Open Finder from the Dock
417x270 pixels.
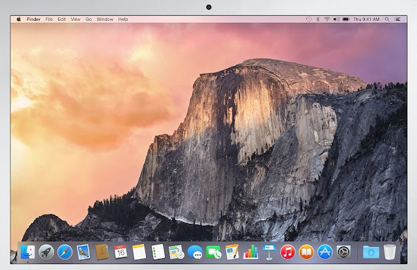(28, 252)
